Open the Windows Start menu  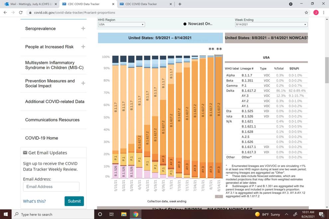[x=6, y=214]
